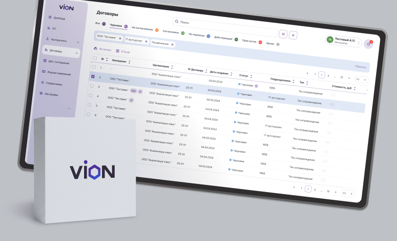Remove the IT-аутсорсинг filter chip

(x=146, y=41)
